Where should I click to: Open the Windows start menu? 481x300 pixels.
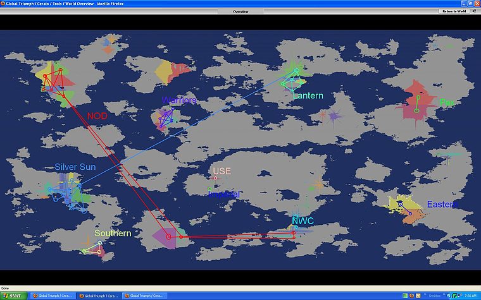pos(13,296)
